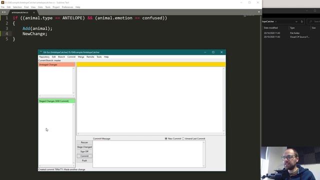Click the Sublime Text app icon in title bar
The image size is (320, 180).
tap(2, 2)
